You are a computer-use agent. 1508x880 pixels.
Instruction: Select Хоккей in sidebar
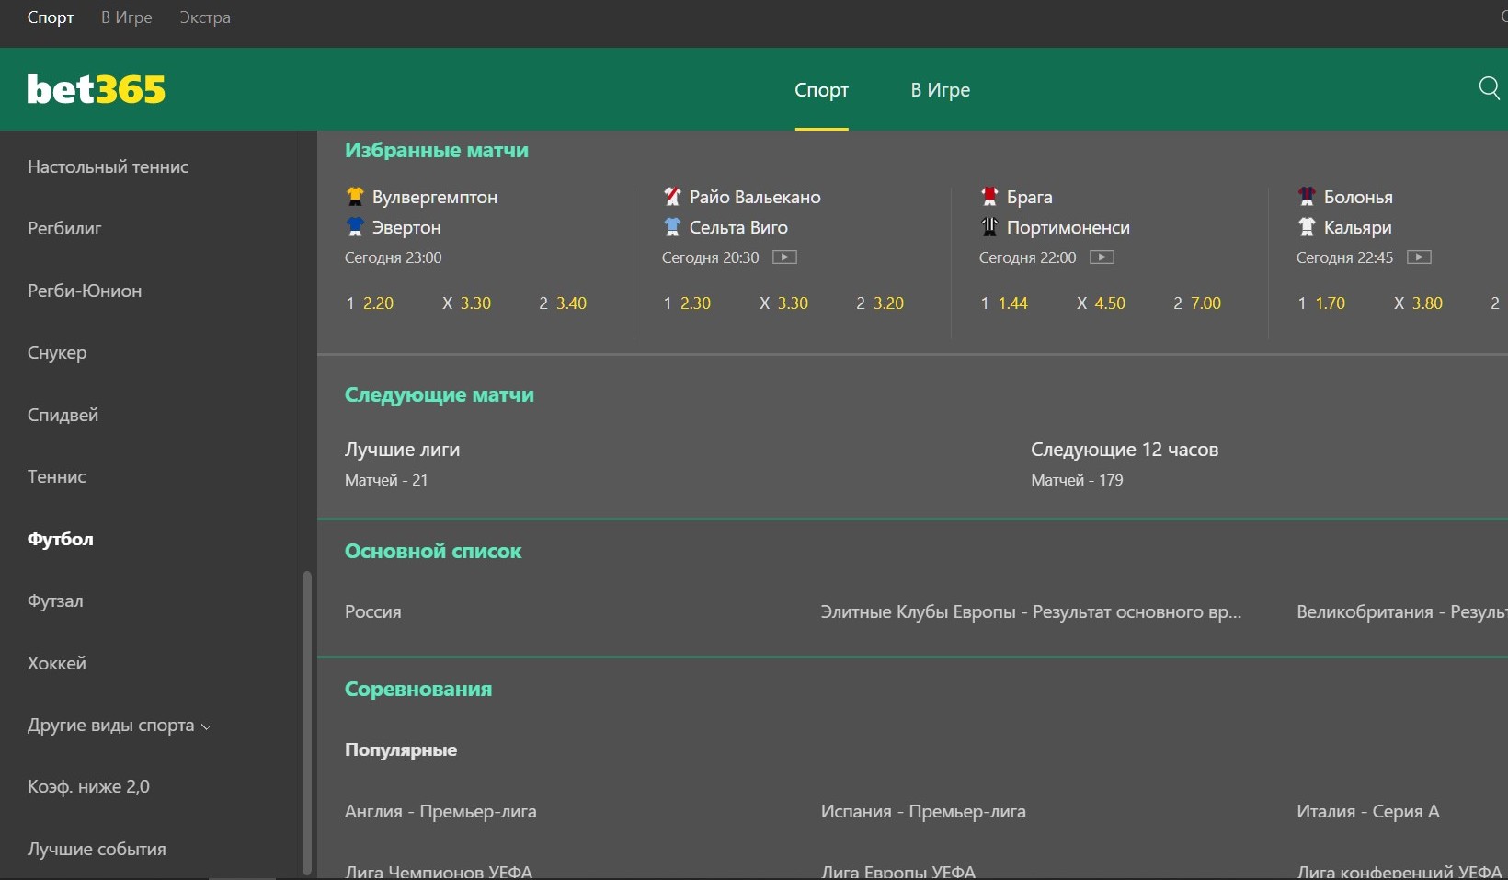click(57, 663)
